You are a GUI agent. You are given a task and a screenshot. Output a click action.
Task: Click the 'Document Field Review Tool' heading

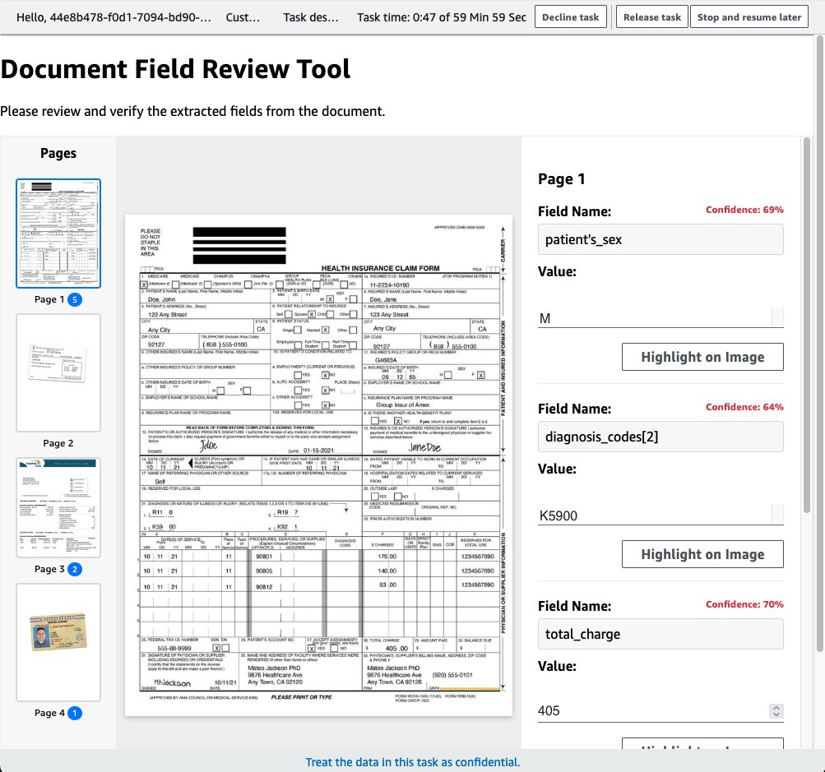point(176,69)
